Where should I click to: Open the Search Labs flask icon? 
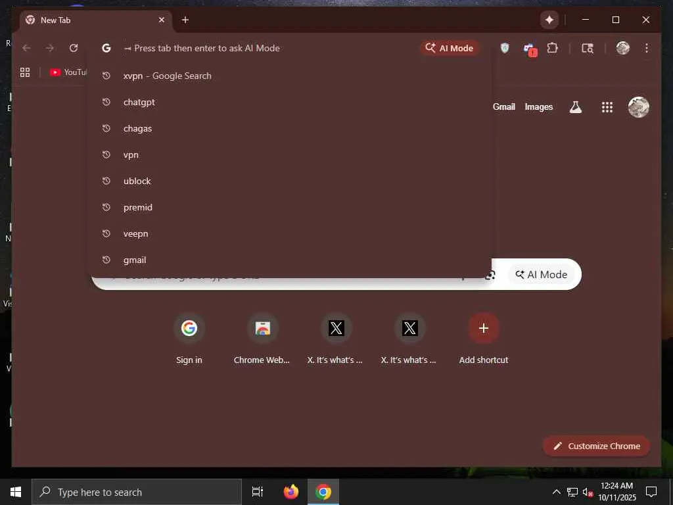576,107
